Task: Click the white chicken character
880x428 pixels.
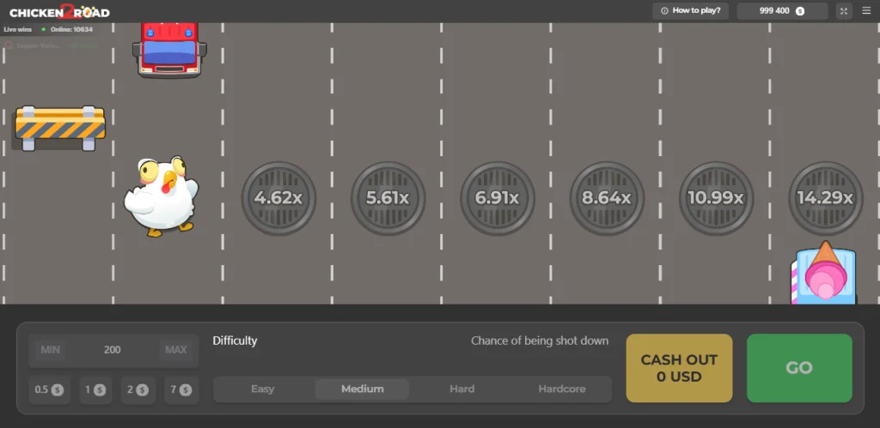Action: 161,196
